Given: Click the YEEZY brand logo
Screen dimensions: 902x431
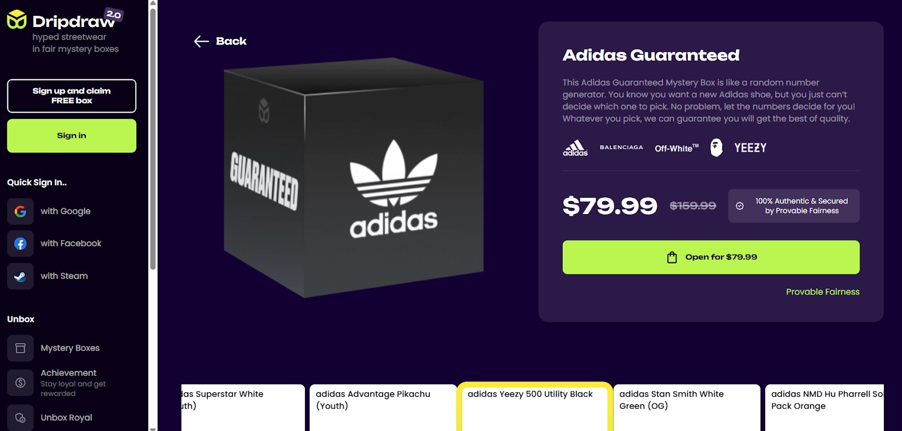Looking at the screenshot, I should [750, 148].
